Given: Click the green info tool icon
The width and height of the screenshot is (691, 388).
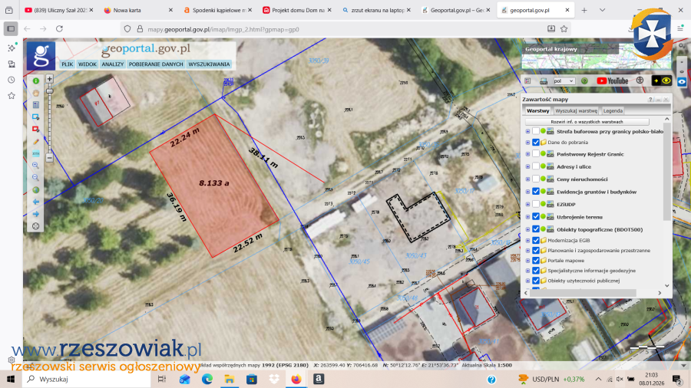Looking at the screenshot, I should (x=35, y=81).
